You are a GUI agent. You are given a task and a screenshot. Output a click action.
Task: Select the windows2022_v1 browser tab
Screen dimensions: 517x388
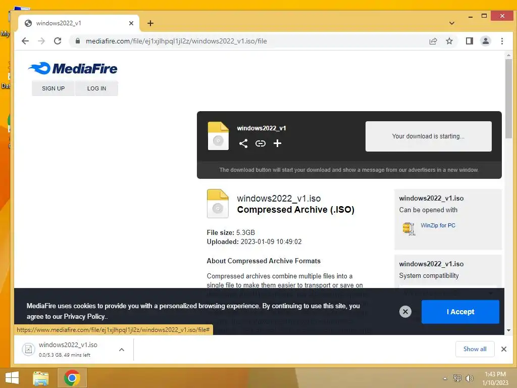point(79,23)
